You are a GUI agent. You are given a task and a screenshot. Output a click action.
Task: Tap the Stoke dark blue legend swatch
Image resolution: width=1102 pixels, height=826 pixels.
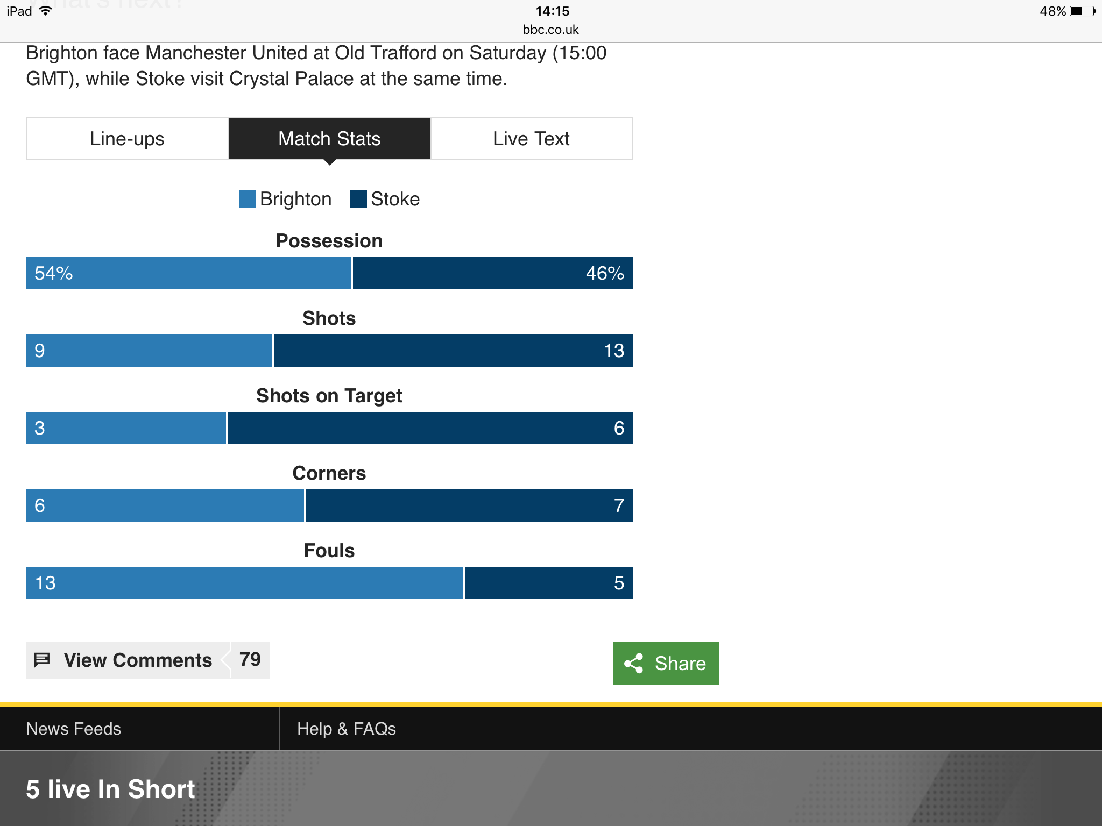[358, 199]
